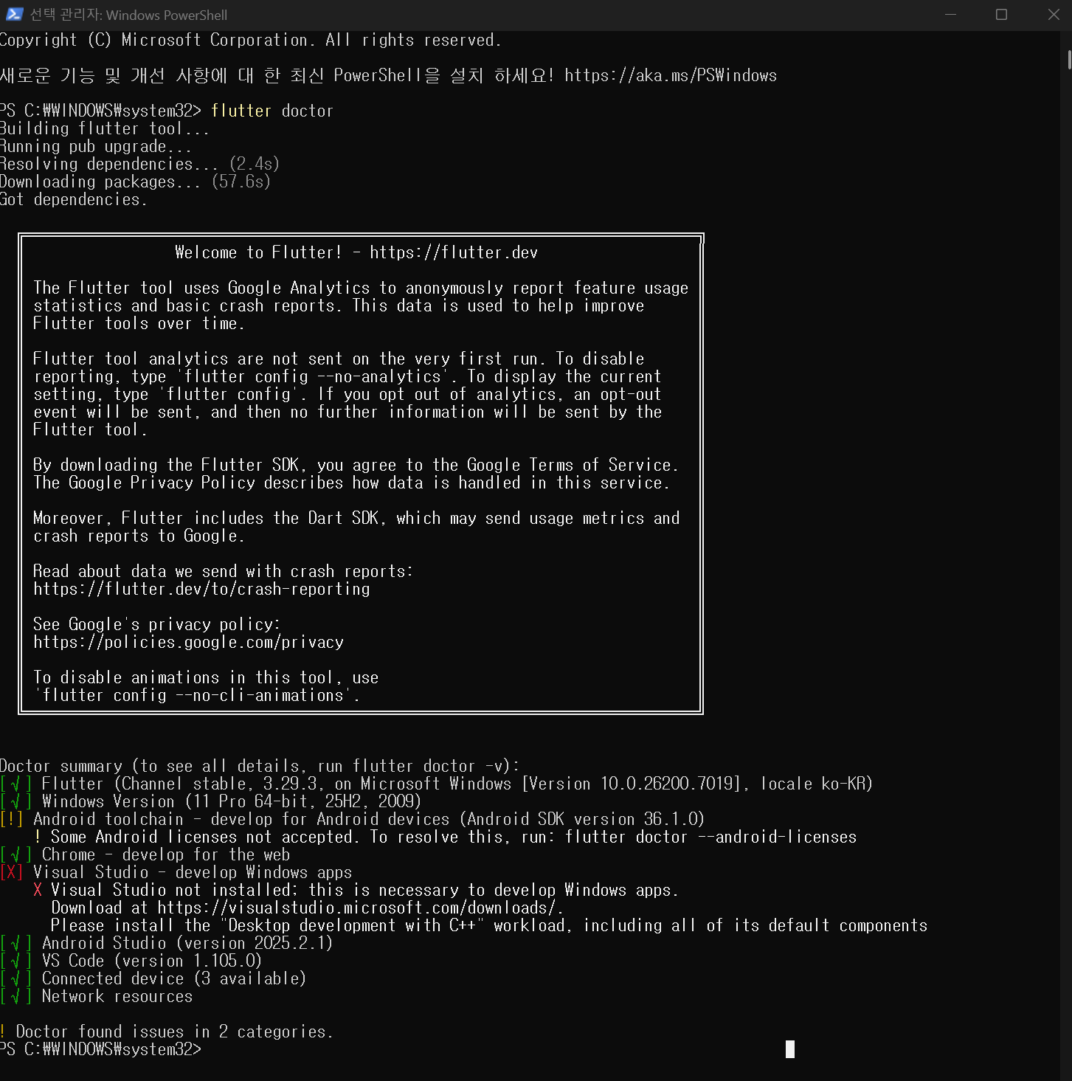Click the green check beside Network resources
The height and width of the screenshot is (1081, 1072).
pos(15,996)
